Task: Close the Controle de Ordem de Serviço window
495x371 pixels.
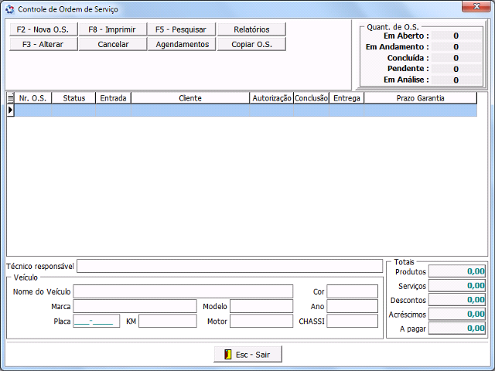Action: (476, 6)
